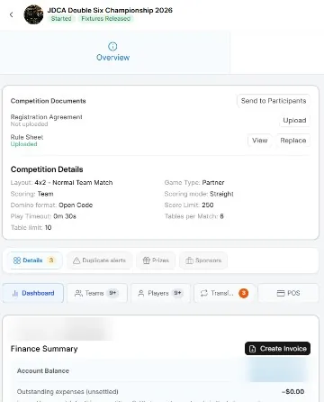
Task: Select the Play Timeout value '0m 30s'
Action: pyautogui.click(x=65, y=216)
